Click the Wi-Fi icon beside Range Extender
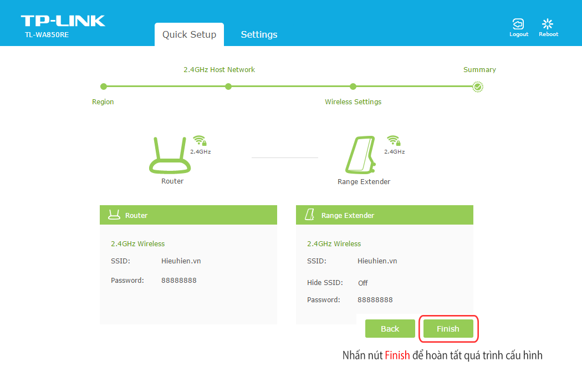 [x=394, y=141]
